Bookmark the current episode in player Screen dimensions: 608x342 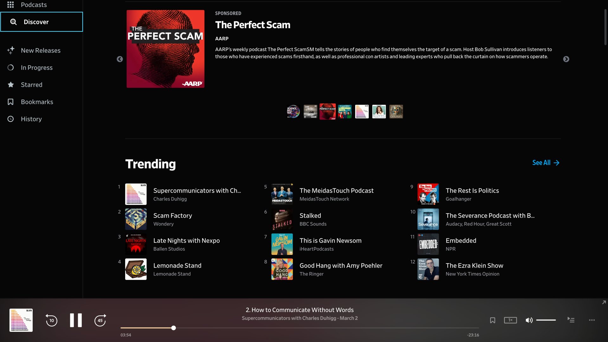(492, 320)
